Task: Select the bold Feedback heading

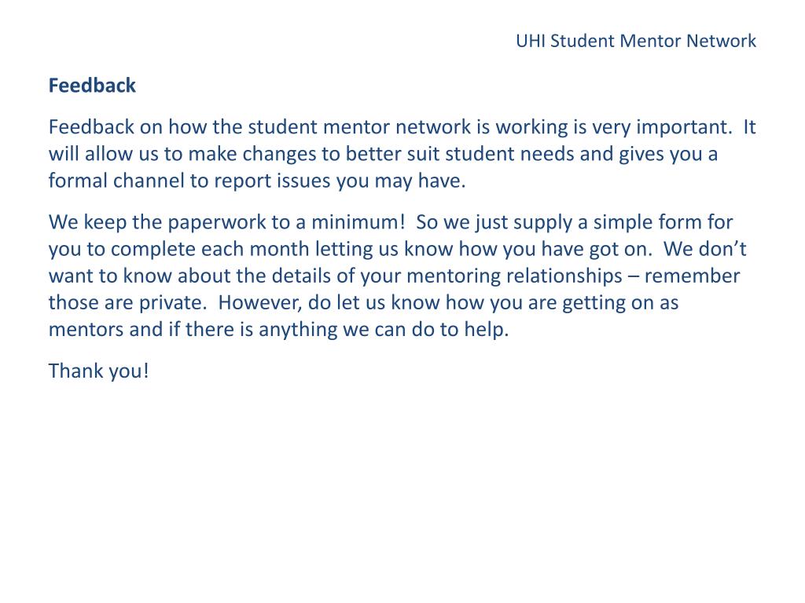Action: (x=92, y=85)
